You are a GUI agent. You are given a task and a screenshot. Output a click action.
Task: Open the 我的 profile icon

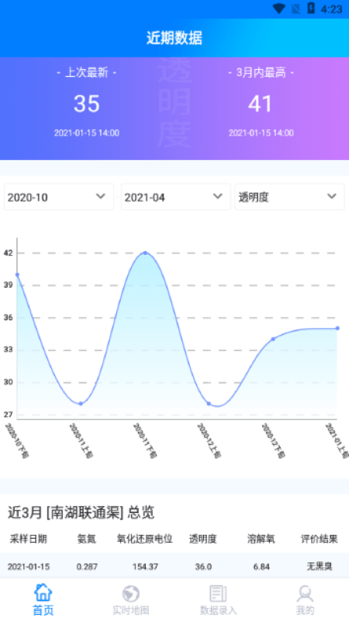[x=305, y=593]
